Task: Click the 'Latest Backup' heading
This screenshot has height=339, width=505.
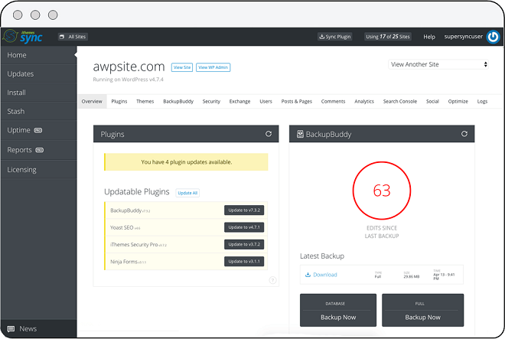Action: click(x=322, y=256)
